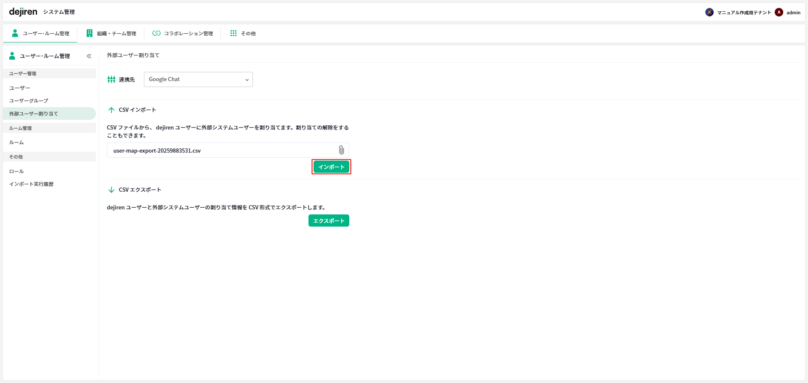The image size is (808, 383).
Task: Open ユーザーグループ in the sidebar
Action: [29, 101]
